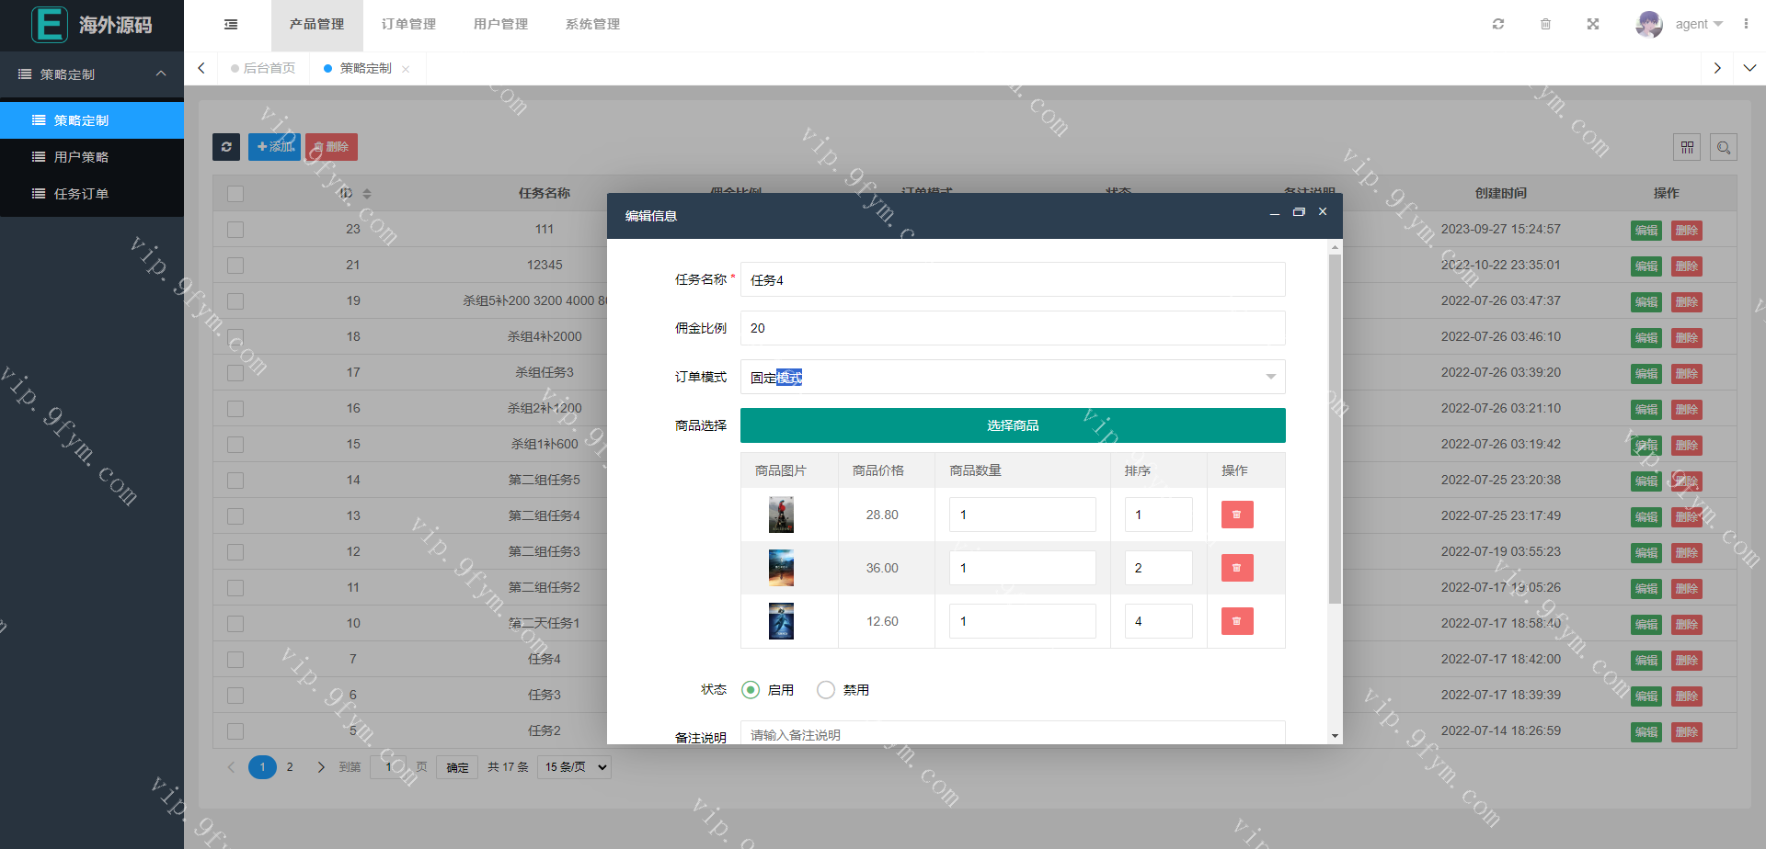Switch to the 订单管理 top menu
Screen dimensions: 1766x849
[x=408, y=24]
